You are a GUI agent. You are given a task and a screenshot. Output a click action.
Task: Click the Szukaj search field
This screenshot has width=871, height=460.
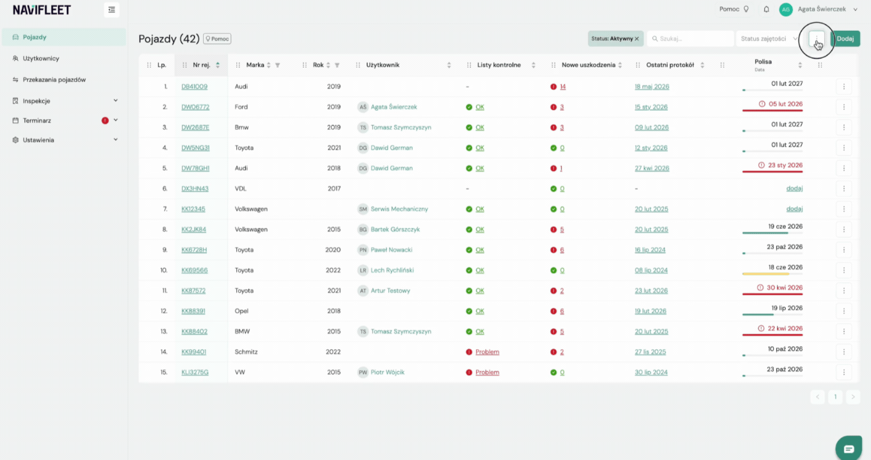pyautogui.click(x=691, y=39)
